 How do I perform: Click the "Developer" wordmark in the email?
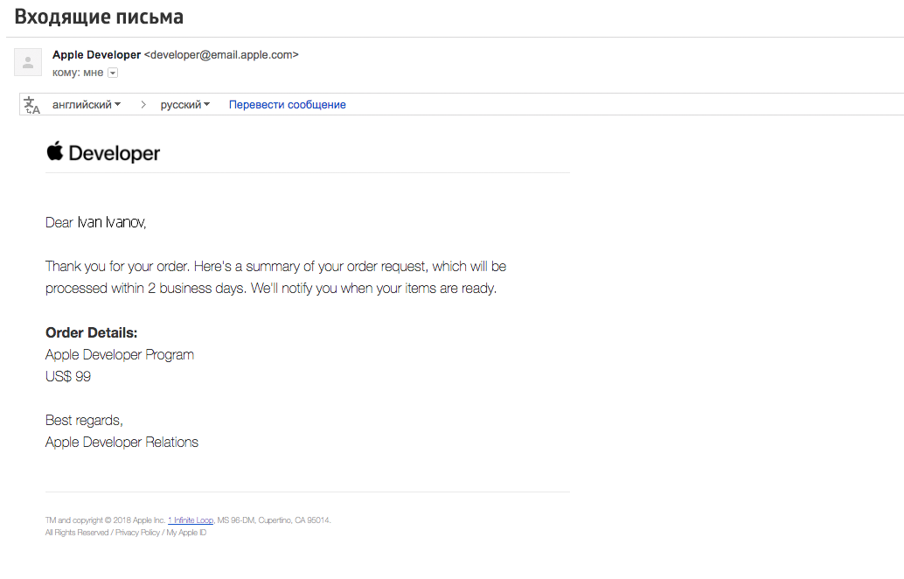pos(115,154)
